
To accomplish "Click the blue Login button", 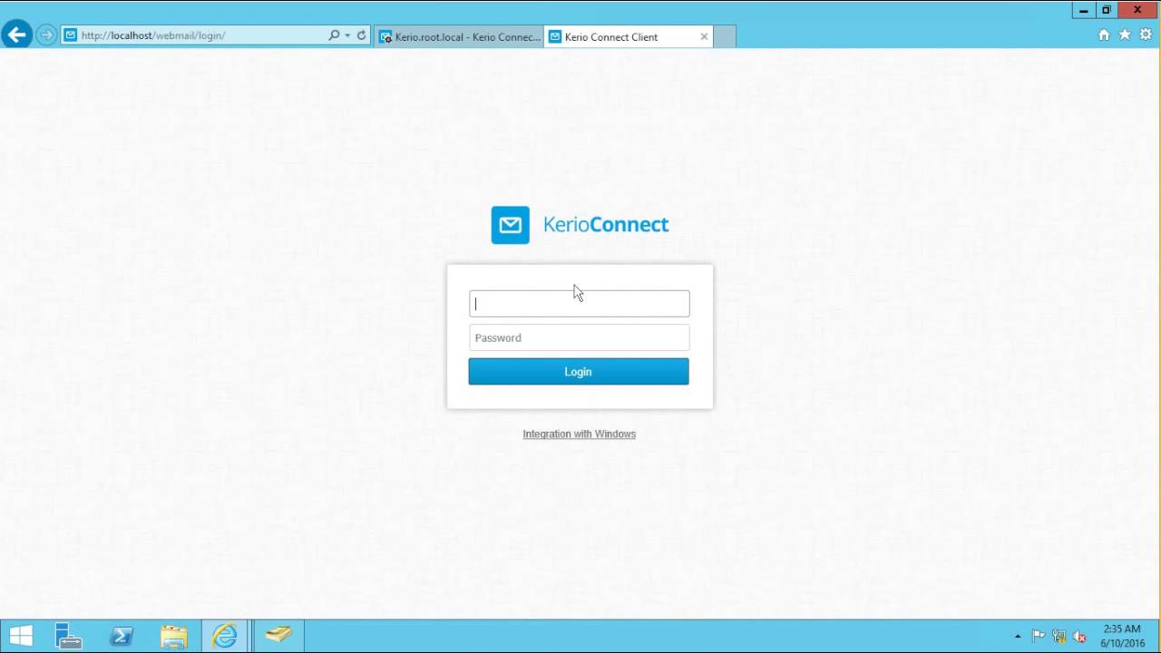I will click(x=579, y=372).
